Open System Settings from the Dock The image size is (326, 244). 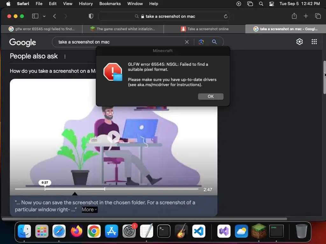(x=129, y=231)
